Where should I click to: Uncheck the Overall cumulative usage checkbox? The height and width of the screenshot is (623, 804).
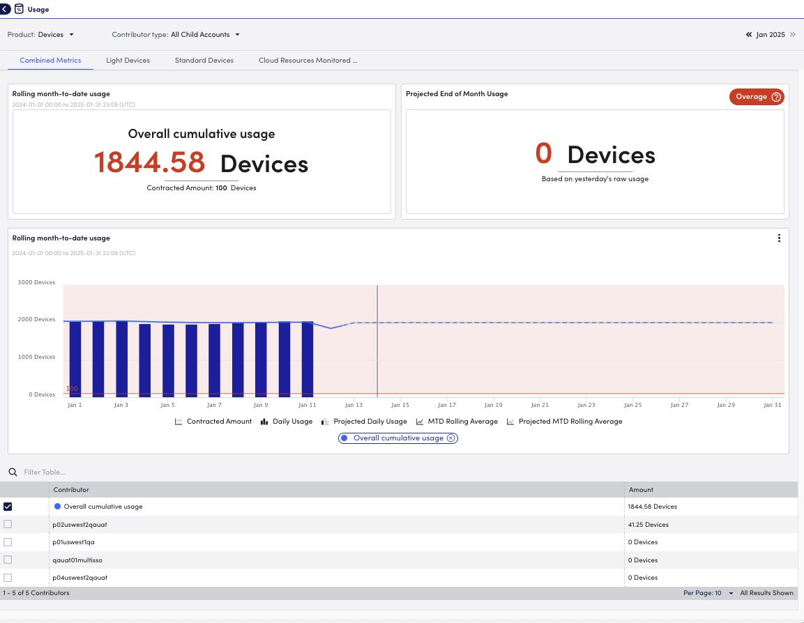(8, 507)
